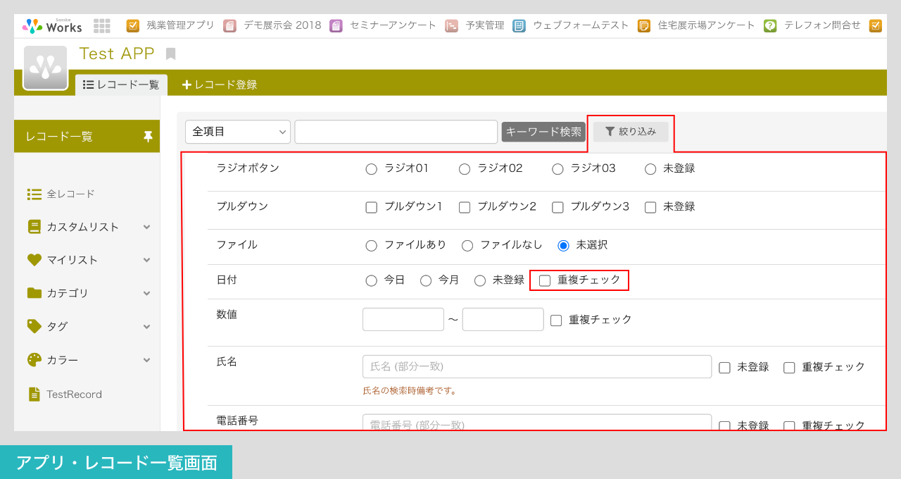The image size is (901, 479).
Task: Check 重複チェック in the 数値 row
Action: [556, 321]
